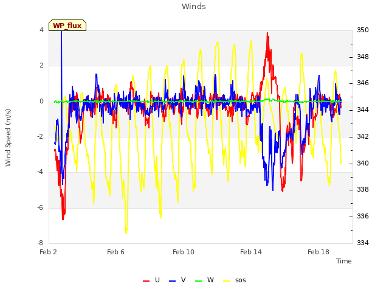The height and width of the screenshot is (292, 389).
Task: Click the Feb 10 date tick label
Action: [184, 252]
